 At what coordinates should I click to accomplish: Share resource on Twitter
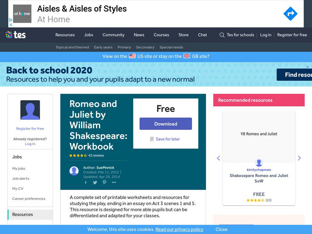click(95, 183)
